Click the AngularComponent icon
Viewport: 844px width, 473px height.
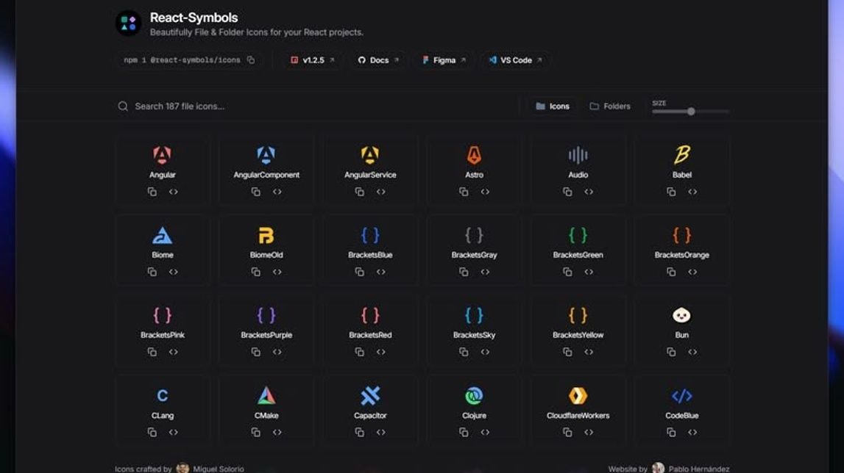click(266, 155)
